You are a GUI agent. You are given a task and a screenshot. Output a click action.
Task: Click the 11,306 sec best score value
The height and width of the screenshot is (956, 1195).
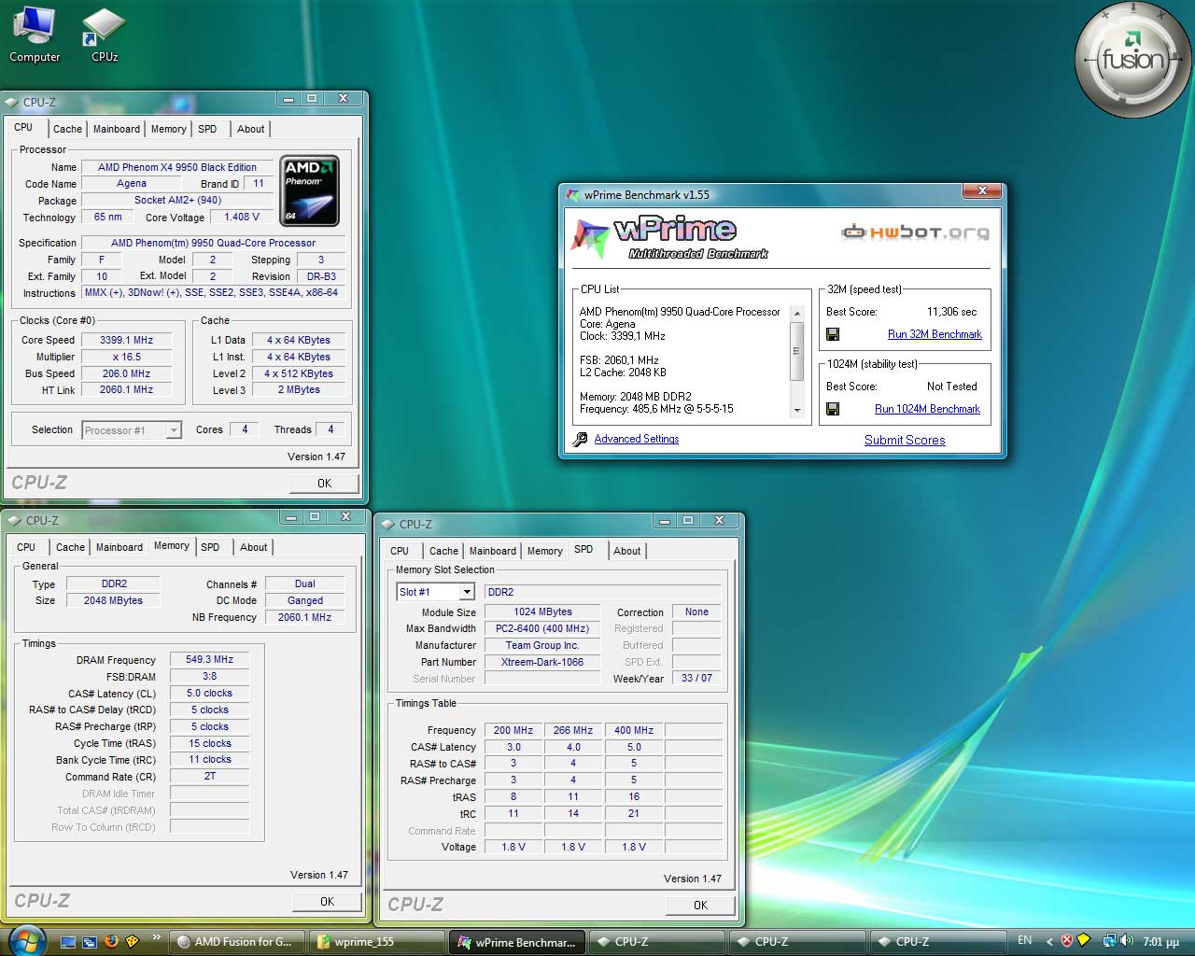[951, 312]
